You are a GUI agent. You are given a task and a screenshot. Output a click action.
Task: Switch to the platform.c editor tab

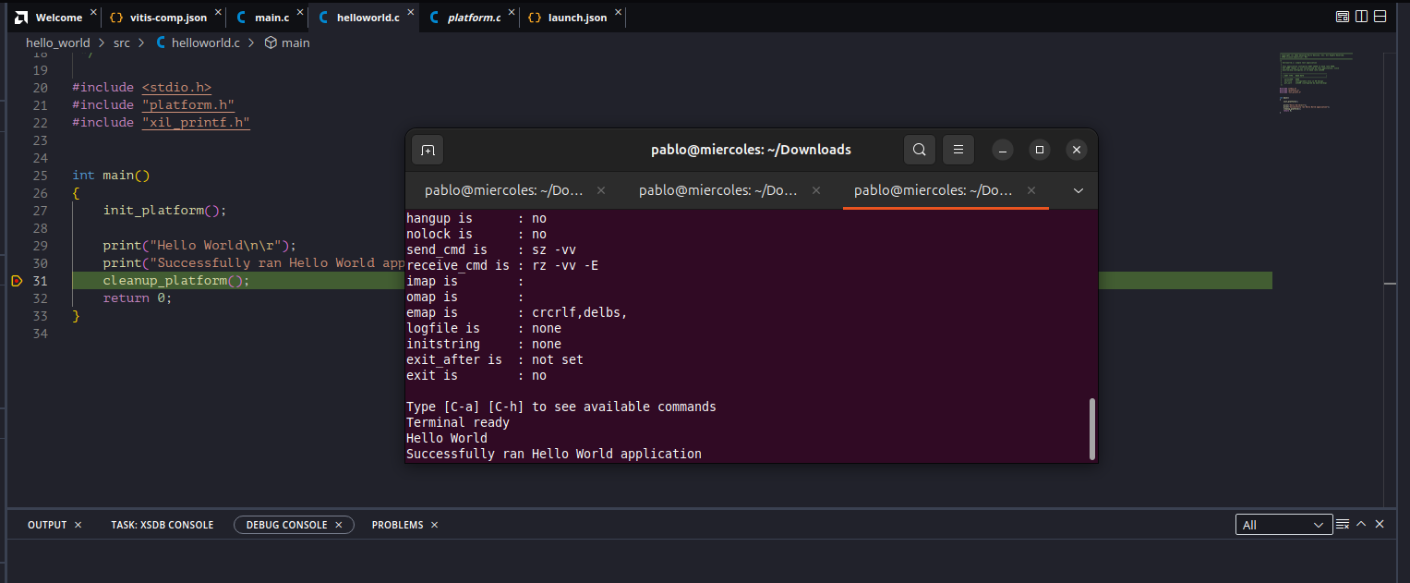pyautogui.click(x=474, y=16)
